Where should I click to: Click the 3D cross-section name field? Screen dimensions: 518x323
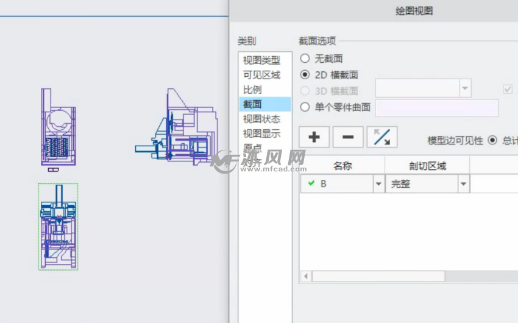[x=417, y=88]
